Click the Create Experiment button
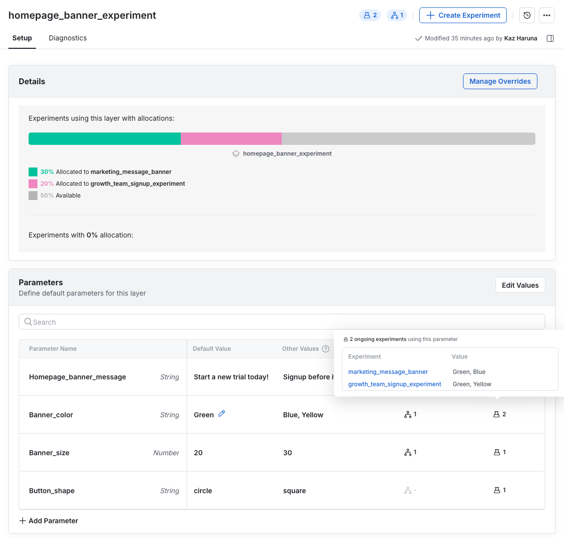Image resolution: width=564 pixels, height=538 pixels. point(463,15)
